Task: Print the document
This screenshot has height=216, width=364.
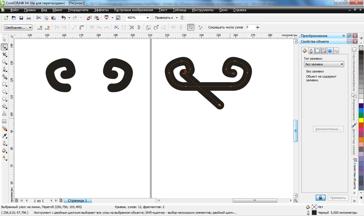Action: point(28,18)
